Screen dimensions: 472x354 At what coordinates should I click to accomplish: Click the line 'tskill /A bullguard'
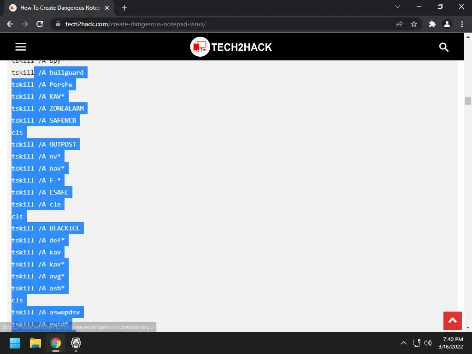(47, 72)
